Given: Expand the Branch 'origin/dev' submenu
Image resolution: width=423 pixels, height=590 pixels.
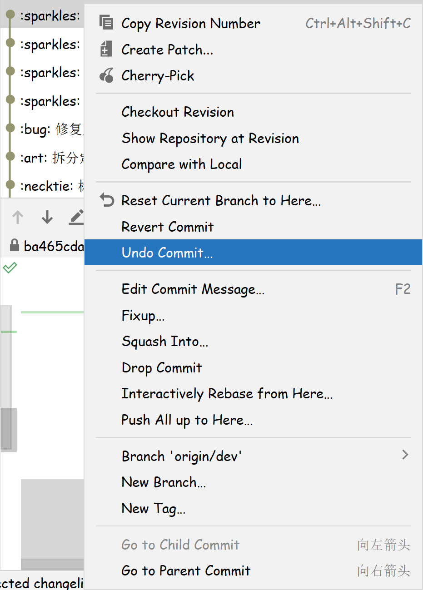Looking at the screenshot, I should (x=405, y=455).
